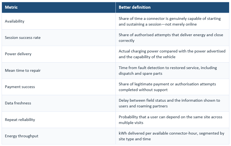Select the Mean time to repair cell
Viewport: 231px width, 146px height.
(59, 70)
